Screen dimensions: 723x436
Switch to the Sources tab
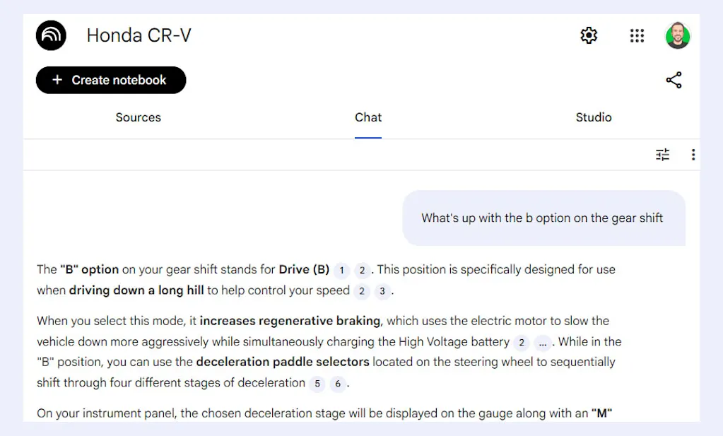pos(138,117)
